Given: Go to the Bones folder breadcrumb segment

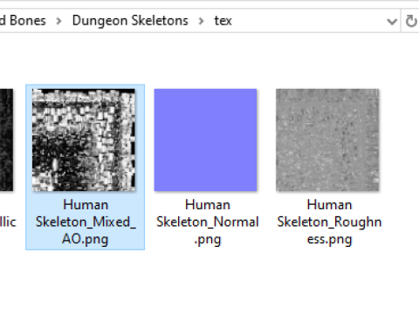Looking at the screenshot, I should (x=23, y=21).
